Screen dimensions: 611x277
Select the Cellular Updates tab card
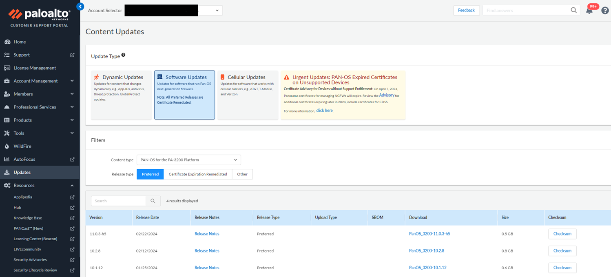coord(248,95)
